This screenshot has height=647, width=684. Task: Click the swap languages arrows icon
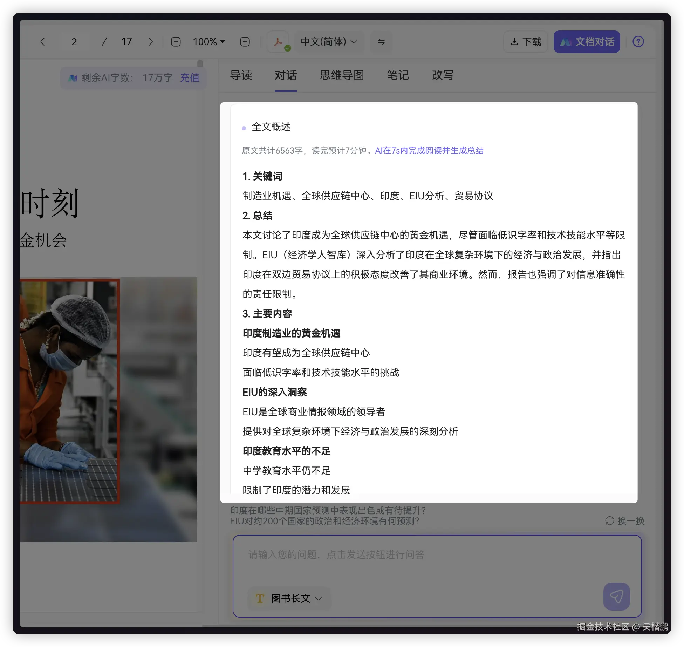coord(381,42)
